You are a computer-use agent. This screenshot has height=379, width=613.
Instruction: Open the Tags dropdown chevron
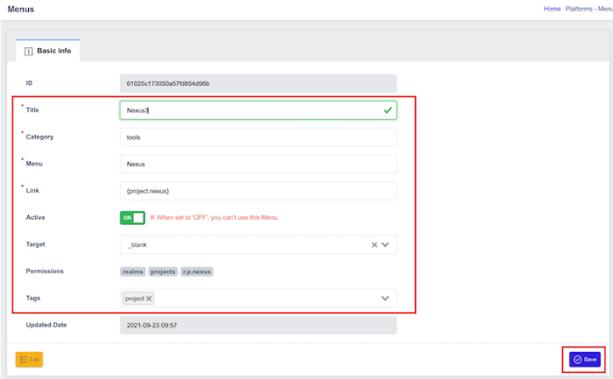pyautogui.click(x=385, y=298)
